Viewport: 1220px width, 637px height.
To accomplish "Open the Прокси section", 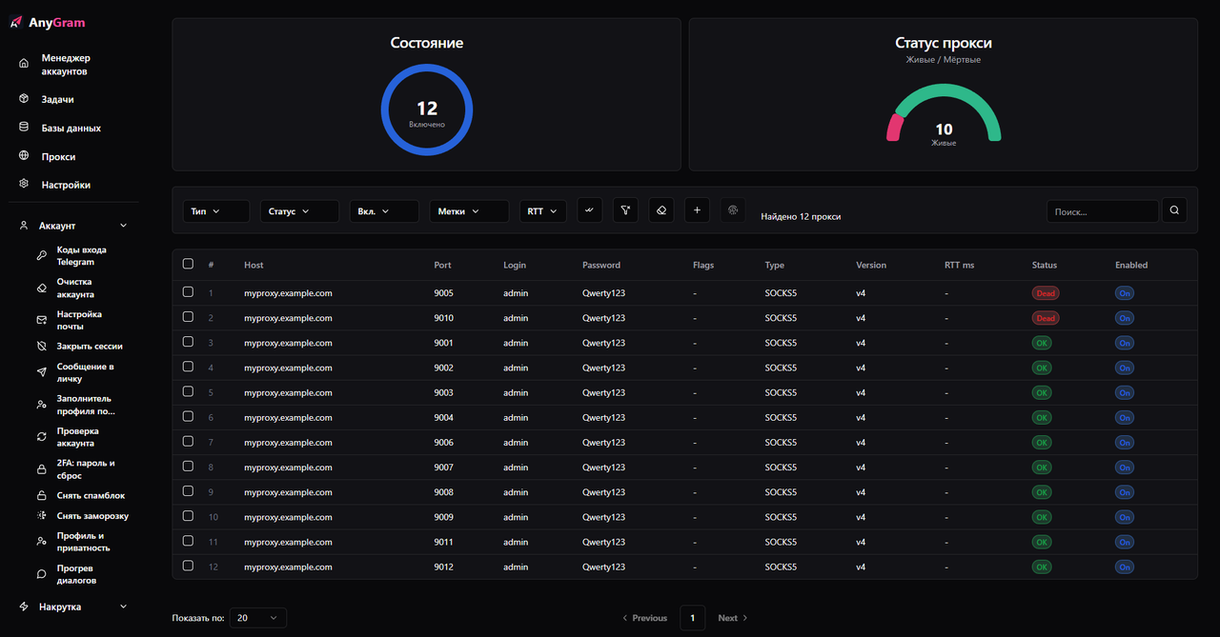I will pos(73,156).
